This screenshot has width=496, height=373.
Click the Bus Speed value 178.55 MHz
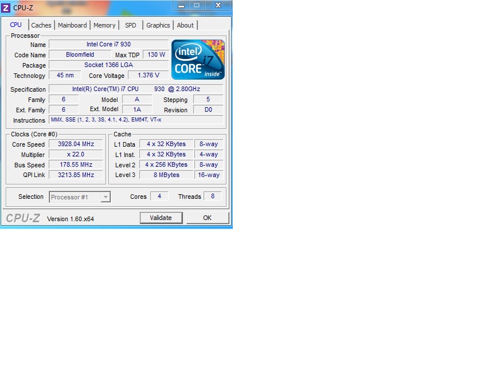[76, 164]
